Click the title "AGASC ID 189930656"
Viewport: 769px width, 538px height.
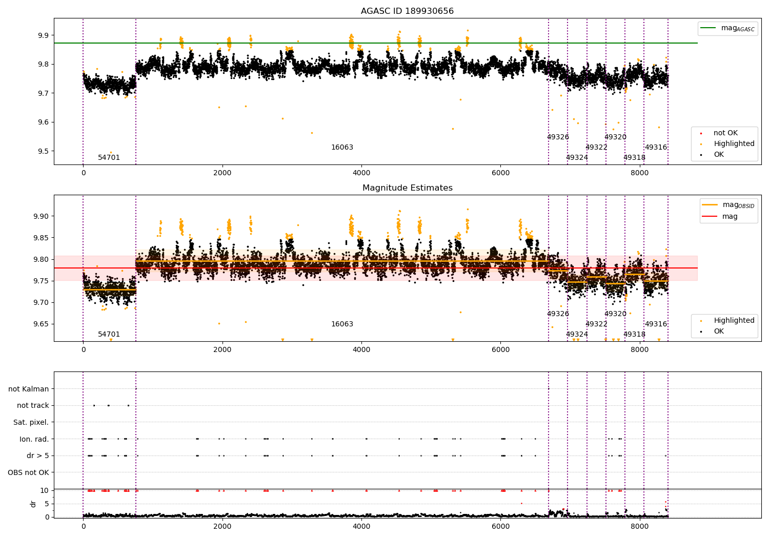[407, 11]
